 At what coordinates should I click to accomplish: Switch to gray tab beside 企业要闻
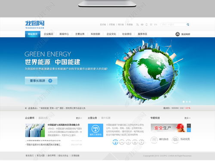pos(43,118)
